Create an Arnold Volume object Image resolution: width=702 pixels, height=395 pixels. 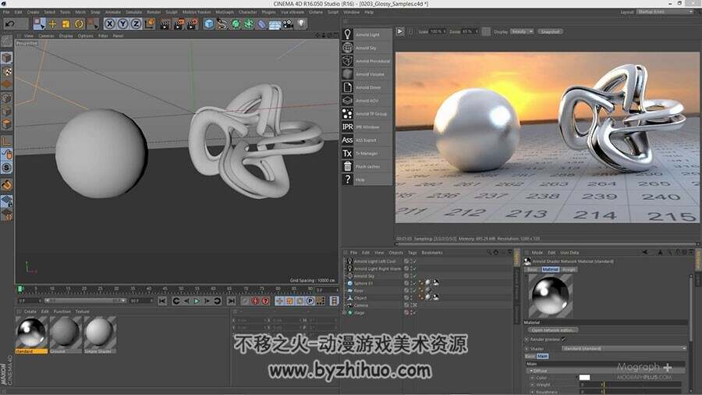point(367,74)
